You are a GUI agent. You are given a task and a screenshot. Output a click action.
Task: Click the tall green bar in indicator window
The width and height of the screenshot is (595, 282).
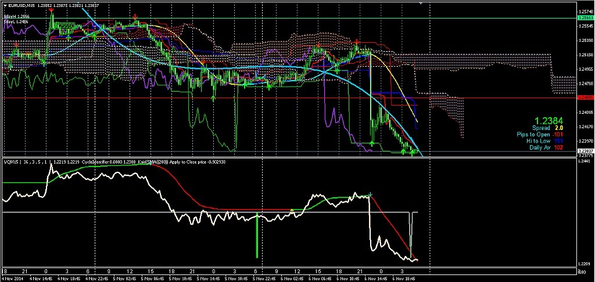click(x=256, y=235)
